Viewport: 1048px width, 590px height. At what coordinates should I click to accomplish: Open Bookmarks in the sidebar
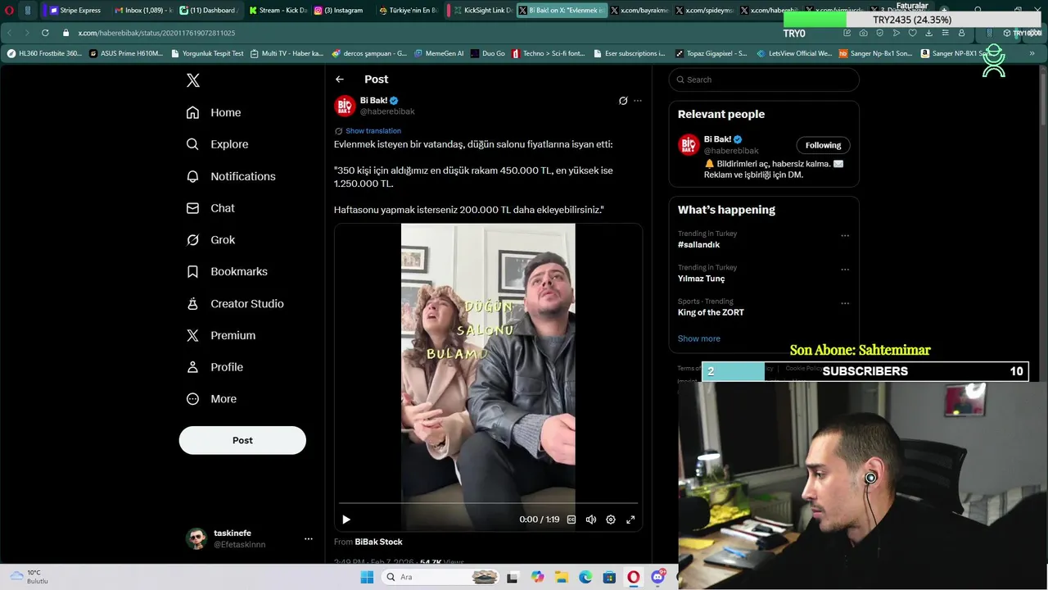click(227, 271)
